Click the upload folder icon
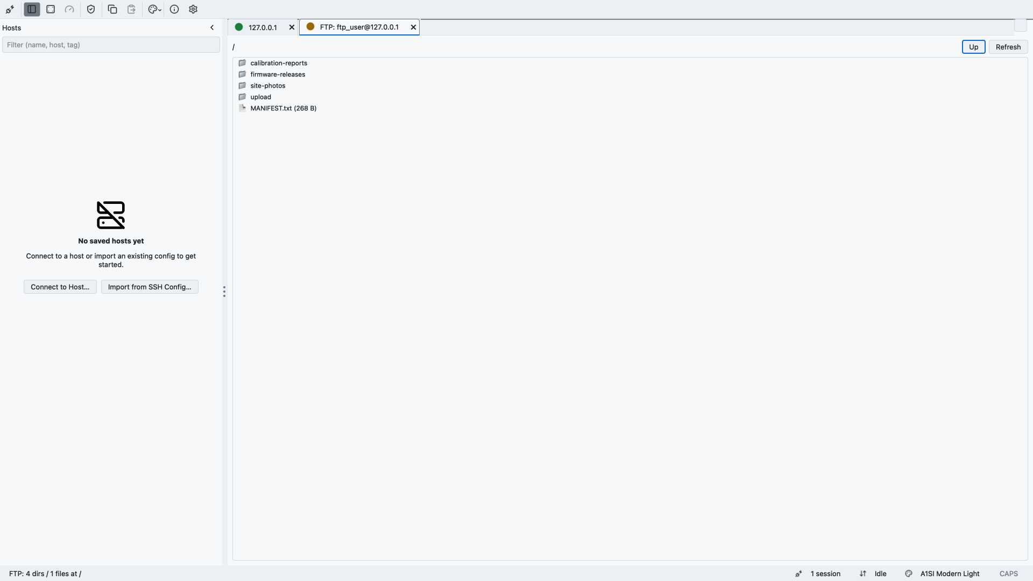The image size is (1033, 581). (x=242, y=97)
